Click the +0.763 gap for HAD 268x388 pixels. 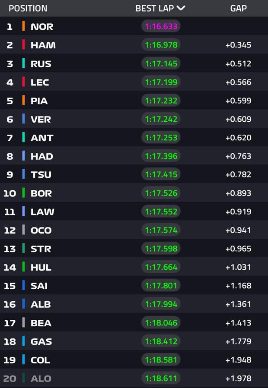point(238,156)
